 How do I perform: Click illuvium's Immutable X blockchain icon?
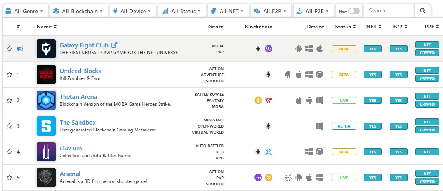[268, 152]
